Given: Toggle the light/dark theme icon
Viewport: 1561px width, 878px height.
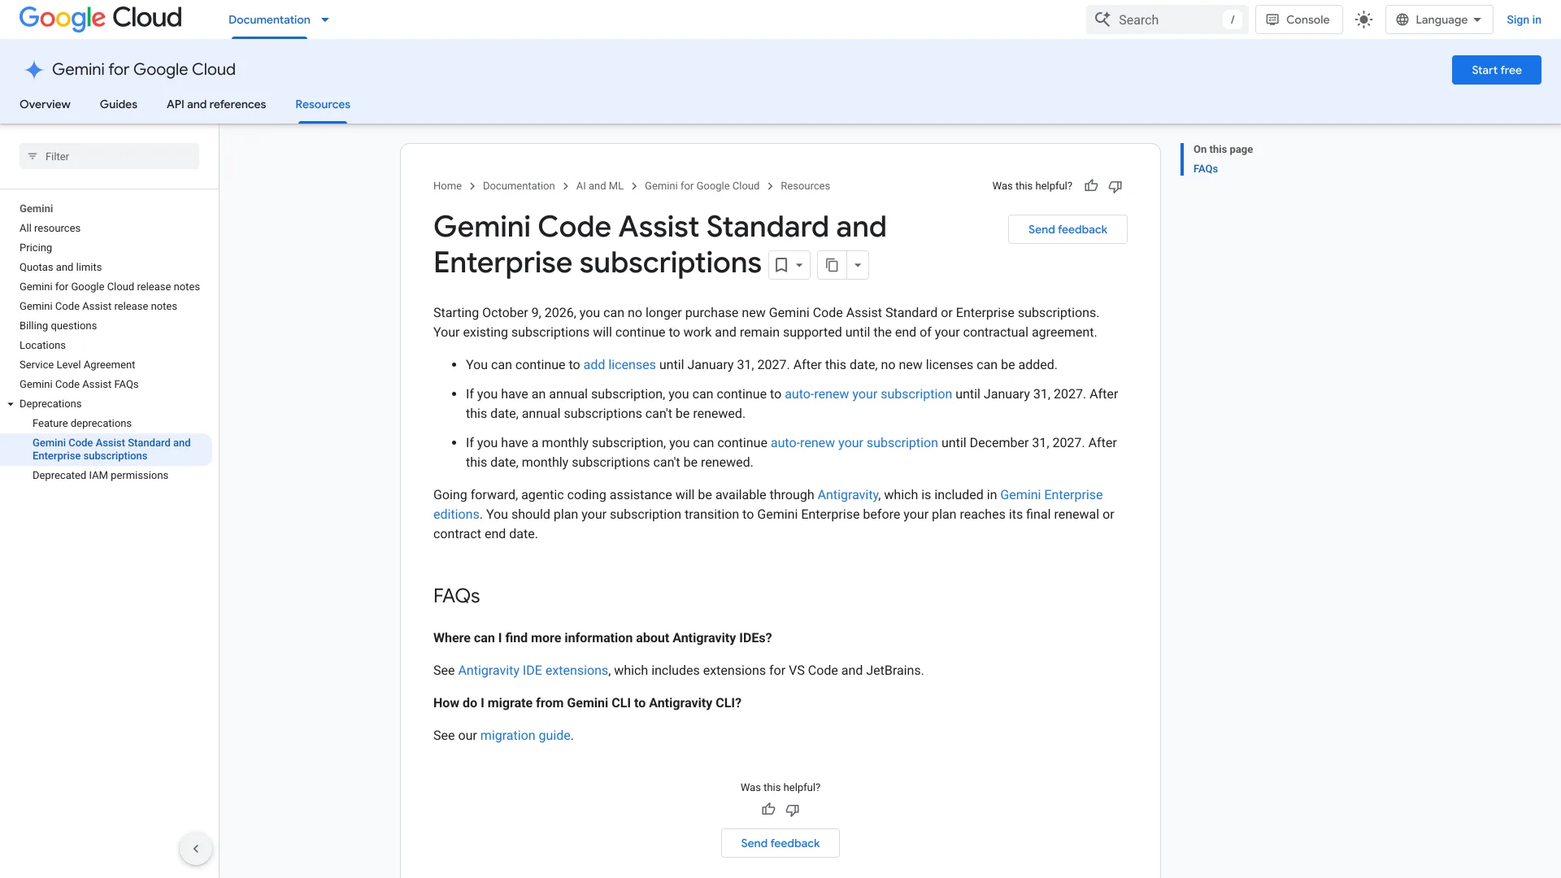Looking at the screenshot, I should pos(1363,20).
